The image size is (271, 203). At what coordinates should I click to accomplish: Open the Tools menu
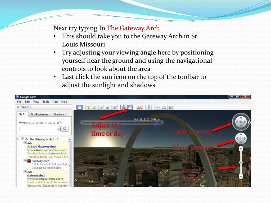(x=46, y=102)
